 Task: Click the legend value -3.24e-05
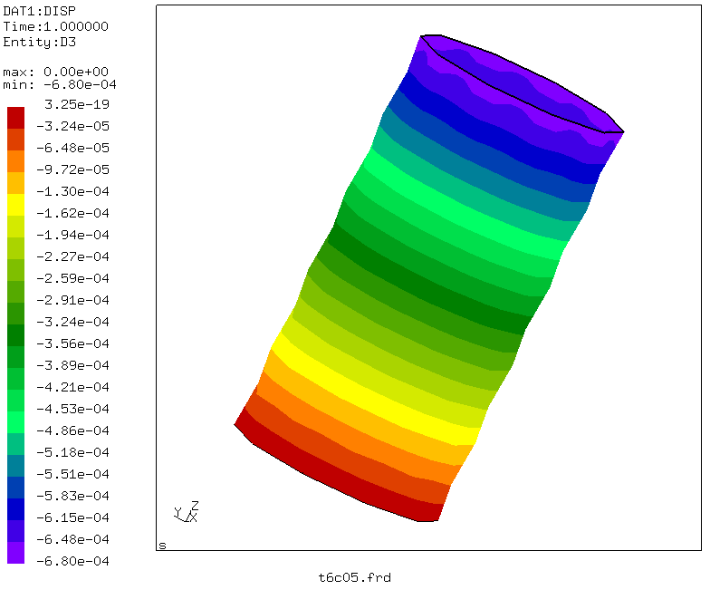[x=72, y=126]
